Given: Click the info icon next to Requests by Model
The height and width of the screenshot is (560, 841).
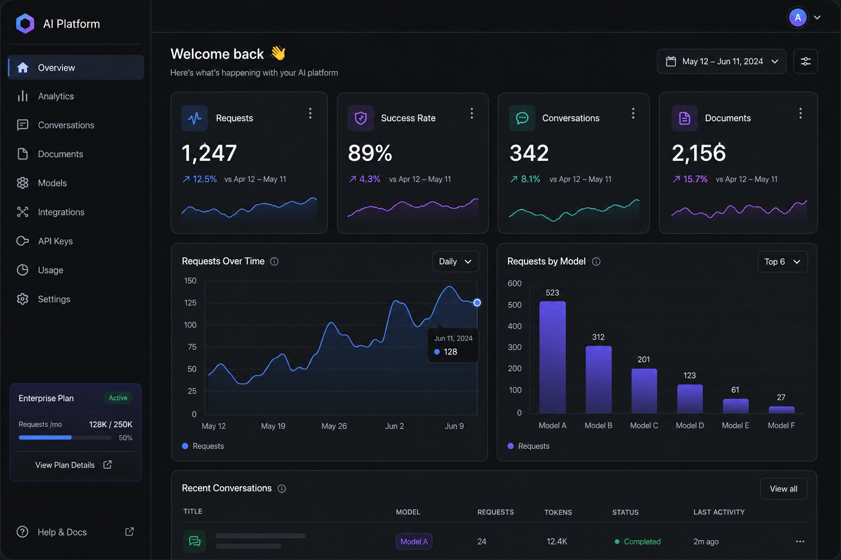Looking at the screenshot, I should click(596, 261).
